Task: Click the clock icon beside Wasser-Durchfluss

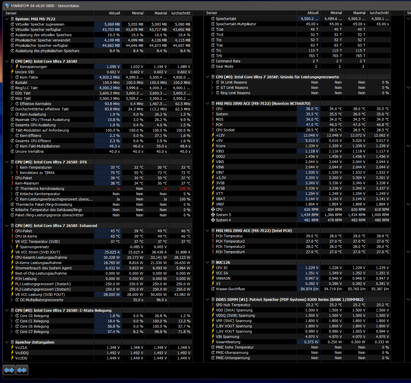Action: 213,289
